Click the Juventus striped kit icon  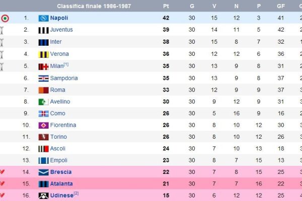pos(43,30)
